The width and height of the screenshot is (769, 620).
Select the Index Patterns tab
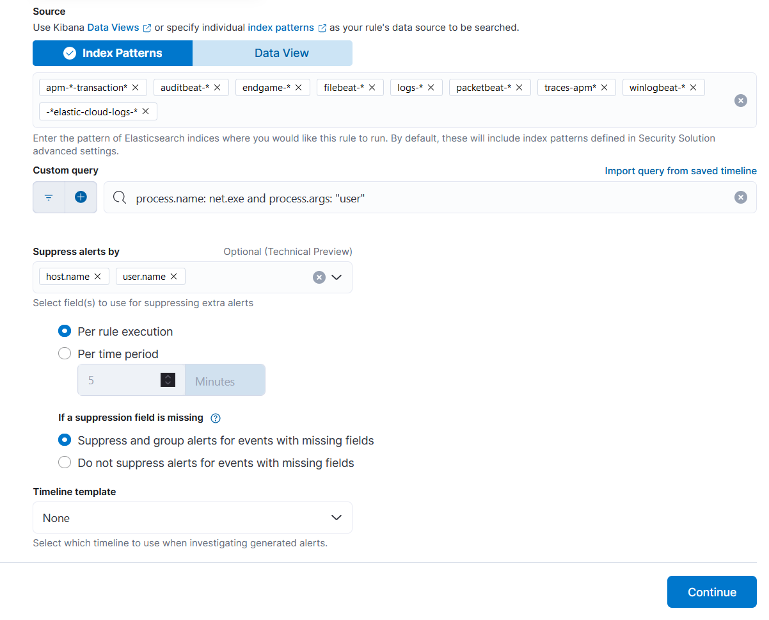click(x=113, y=53)
